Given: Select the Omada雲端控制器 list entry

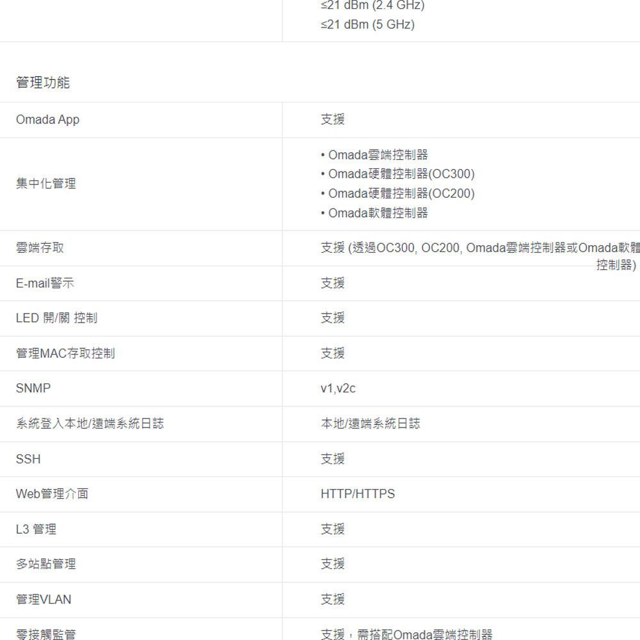Looking at the screenshot, I should [378, 154].
